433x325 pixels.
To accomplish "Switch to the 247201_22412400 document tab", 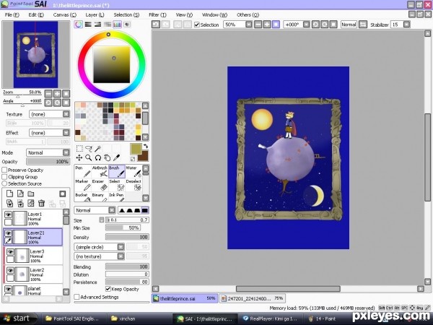I will pyautogui.click(x=253, y=298).
